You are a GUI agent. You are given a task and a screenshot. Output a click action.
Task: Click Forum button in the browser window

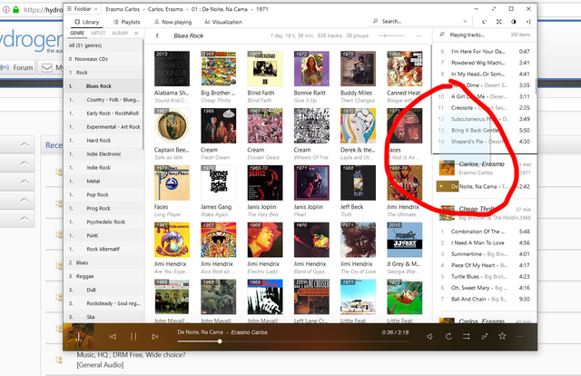[18, 67]
